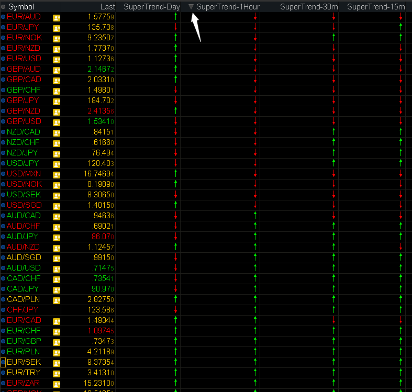Image resolution: width=412 pixels, height=392 pixels.
Task: Select the USD/MXN symbol
Action: [x=24, y=174]
